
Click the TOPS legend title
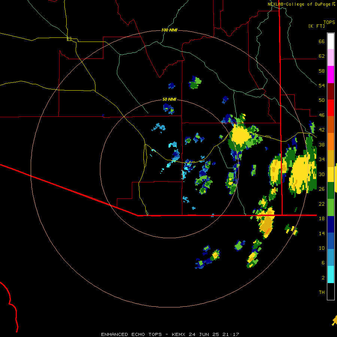coord(329,22)
